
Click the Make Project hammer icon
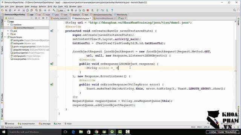pyautogui.click(x=54, y=10)
